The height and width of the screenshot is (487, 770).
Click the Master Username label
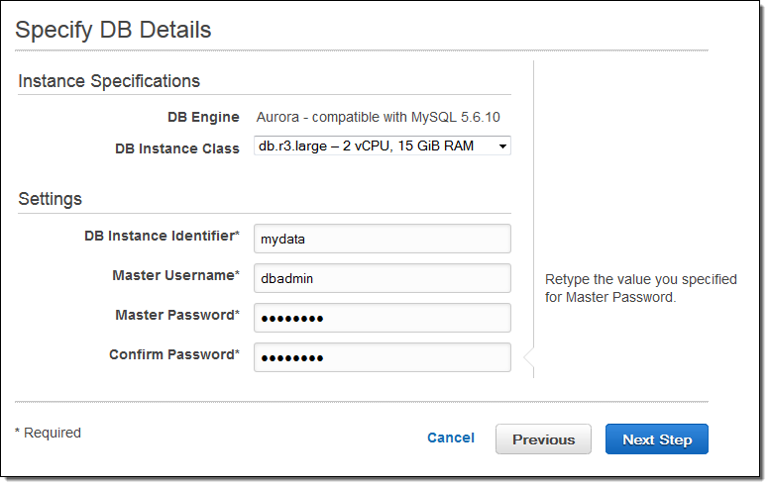point(175,275)
